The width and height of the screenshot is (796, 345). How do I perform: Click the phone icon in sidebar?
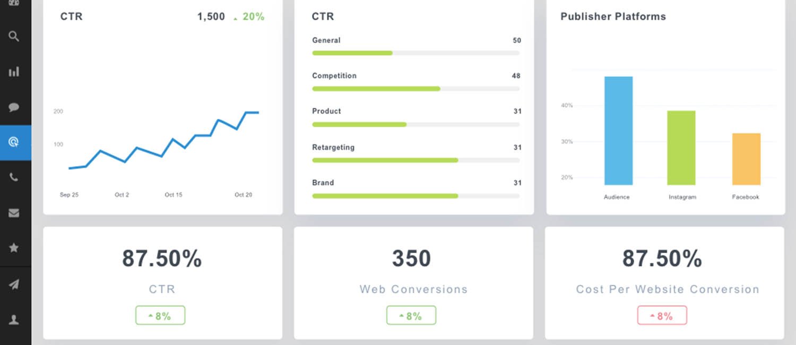(x=14, y=177)
